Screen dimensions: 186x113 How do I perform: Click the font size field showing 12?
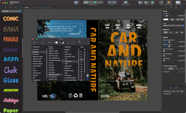[x=84, y=50]
